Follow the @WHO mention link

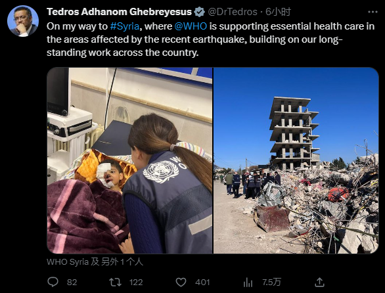(191, 26)
